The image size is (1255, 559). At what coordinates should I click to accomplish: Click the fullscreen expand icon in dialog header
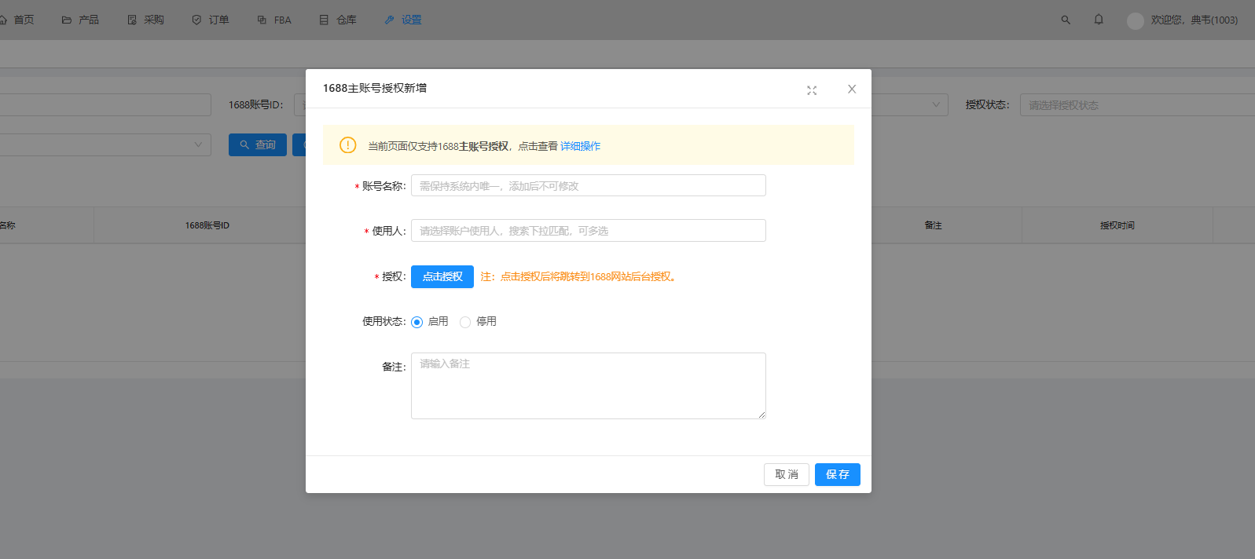click(x=812, y=90)
